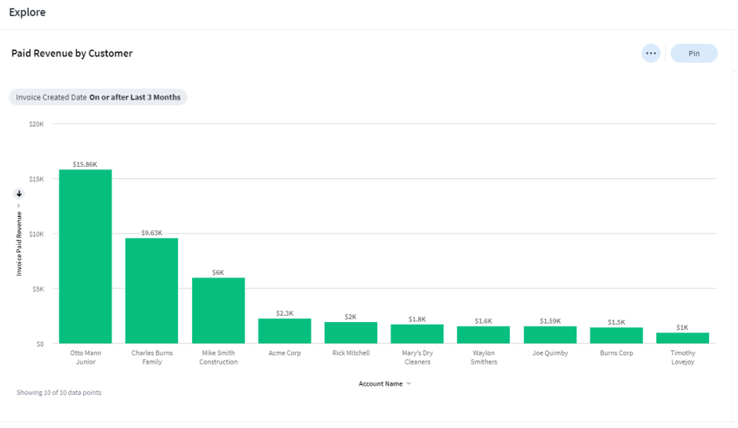Click the Explore page heading

(x=27, y=13)
